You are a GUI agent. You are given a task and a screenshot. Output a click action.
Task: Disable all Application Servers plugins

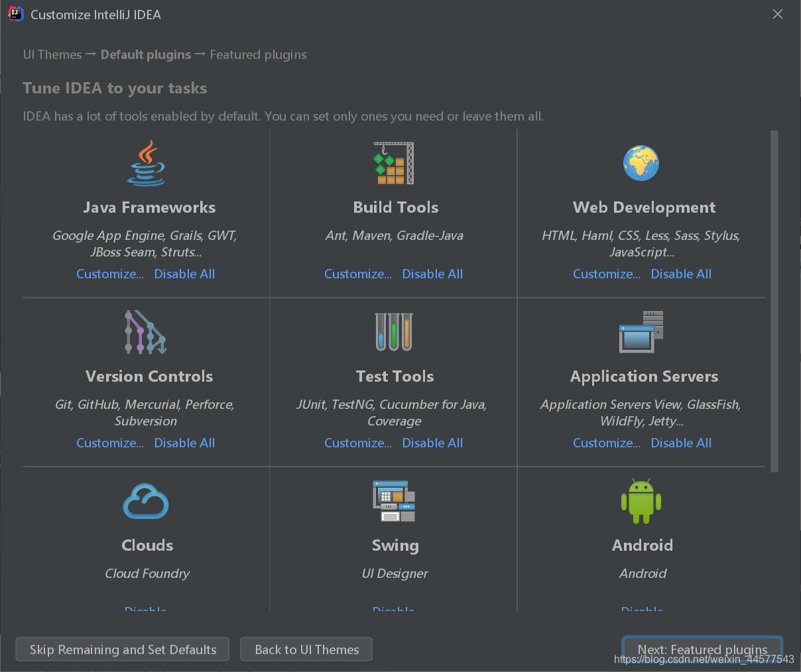[681, 443]
